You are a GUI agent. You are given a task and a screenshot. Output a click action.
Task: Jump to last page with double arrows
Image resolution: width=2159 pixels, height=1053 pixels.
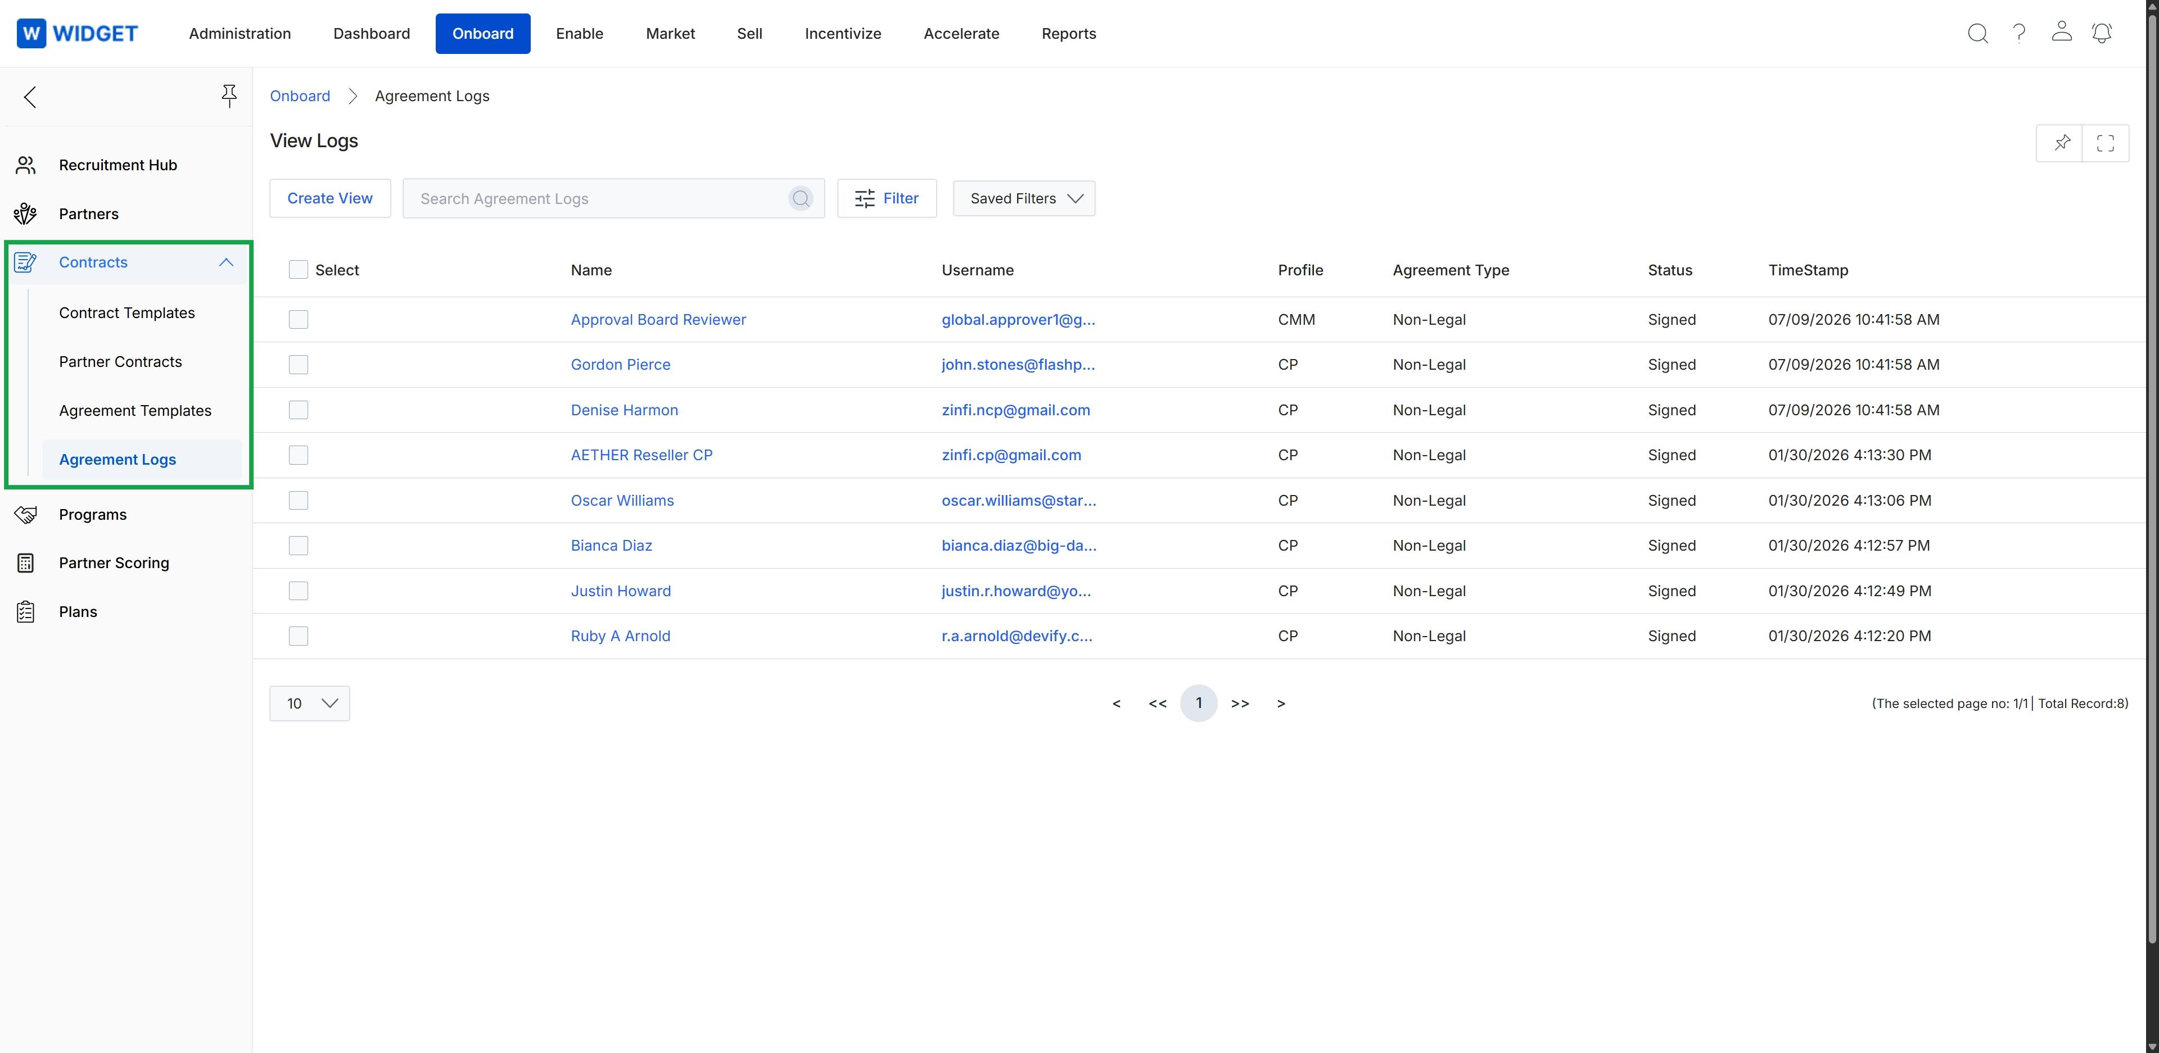point(1240,703)
